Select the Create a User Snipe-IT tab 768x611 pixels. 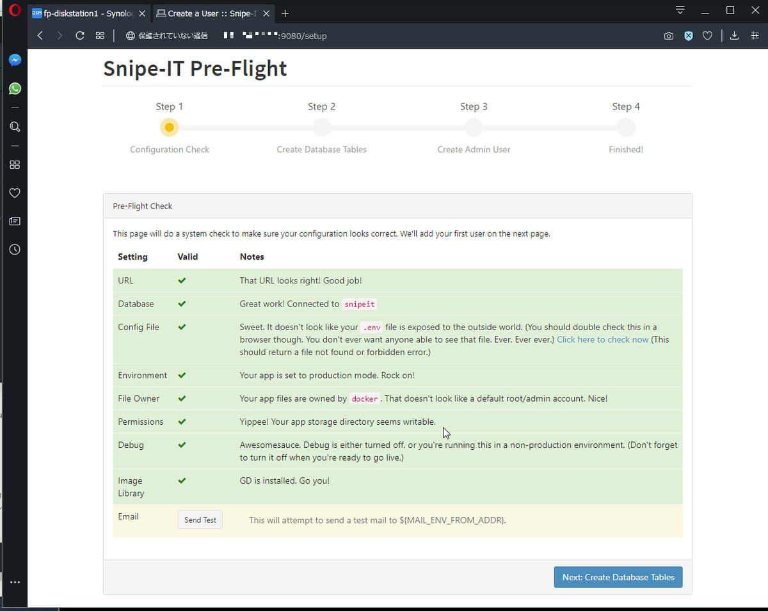click(212, 13)
